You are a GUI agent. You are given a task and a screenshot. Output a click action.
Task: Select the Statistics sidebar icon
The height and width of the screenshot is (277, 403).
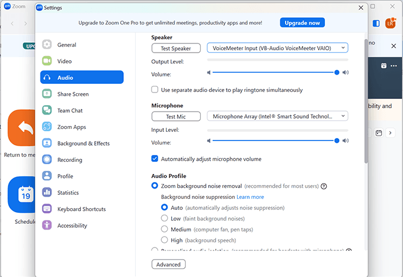coord(47,193)
